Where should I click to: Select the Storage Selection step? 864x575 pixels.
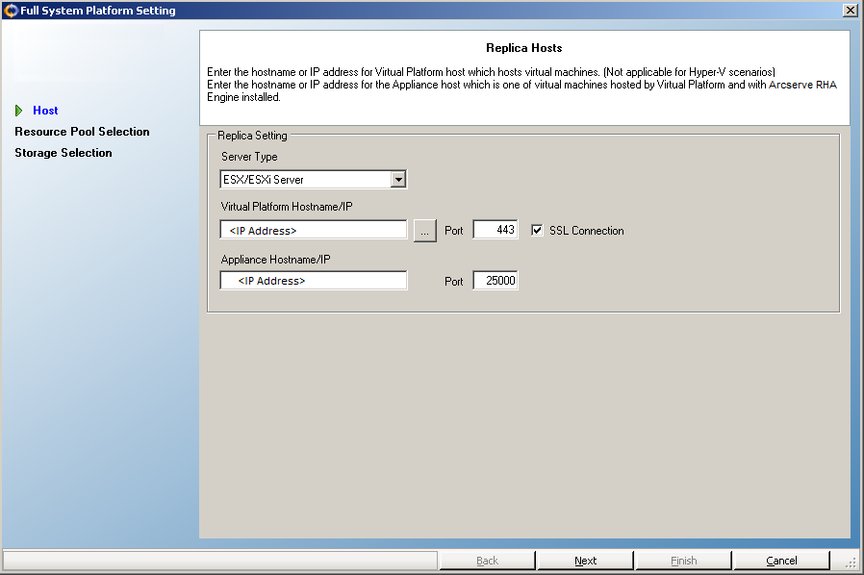click(x=64, y=153)
